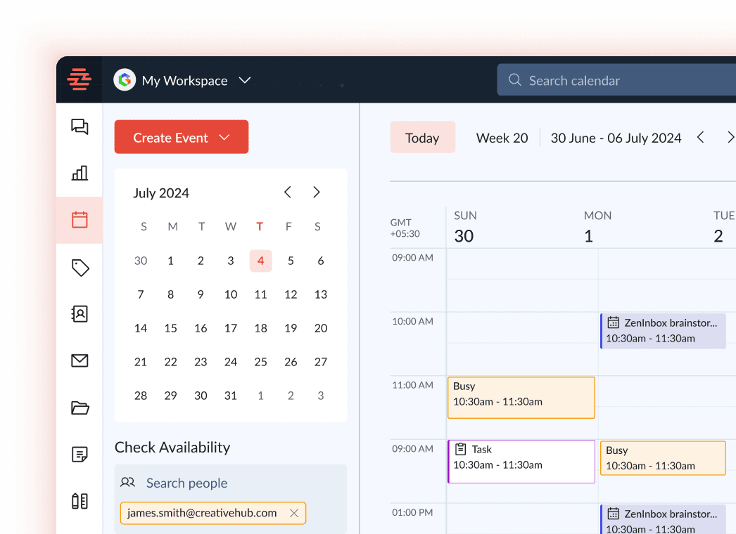Screen dimensions: 736x534
Task: Open the Task event on Sunday
Action: [521, 462]
